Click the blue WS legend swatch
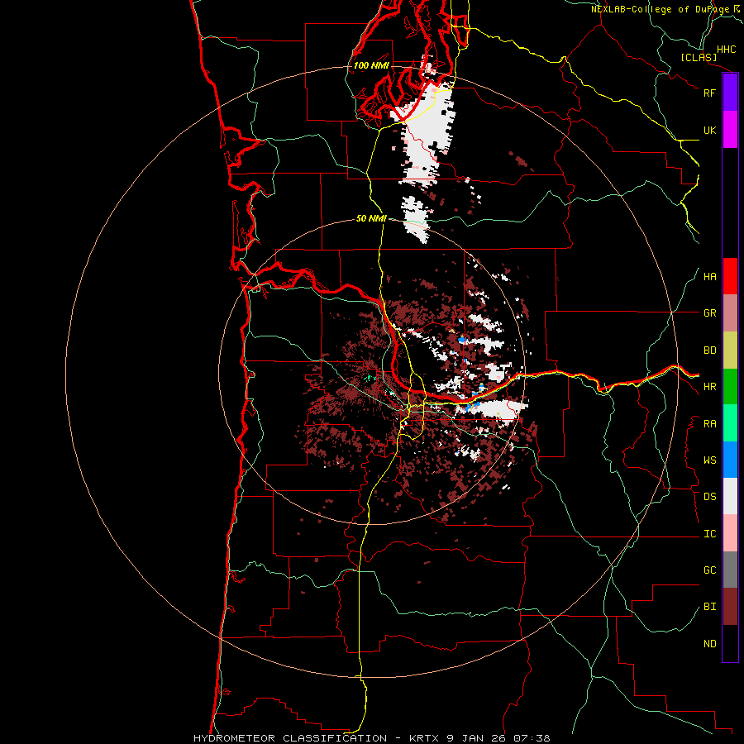This screenshot has width=744, height=744. pos(730,460)
